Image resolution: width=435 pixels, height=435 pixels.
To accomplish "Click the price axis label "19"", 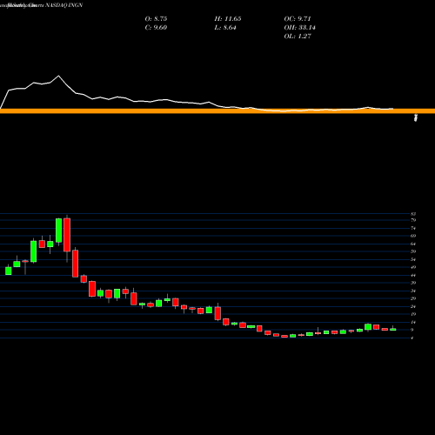I will [x=413, y=314].
